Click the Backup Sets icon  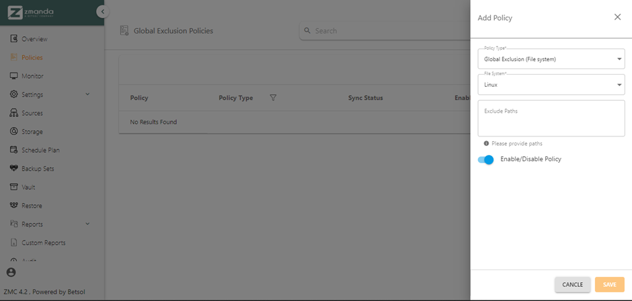[x=13, y=169]
